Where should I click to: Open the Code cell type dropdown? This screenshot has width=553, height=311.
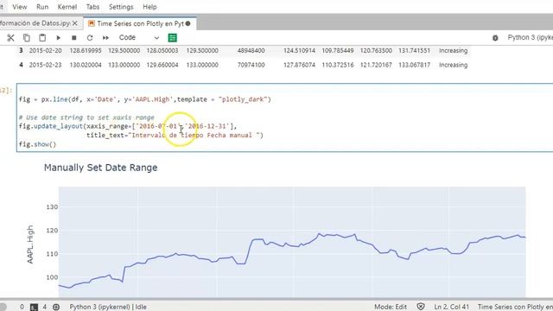139,38
